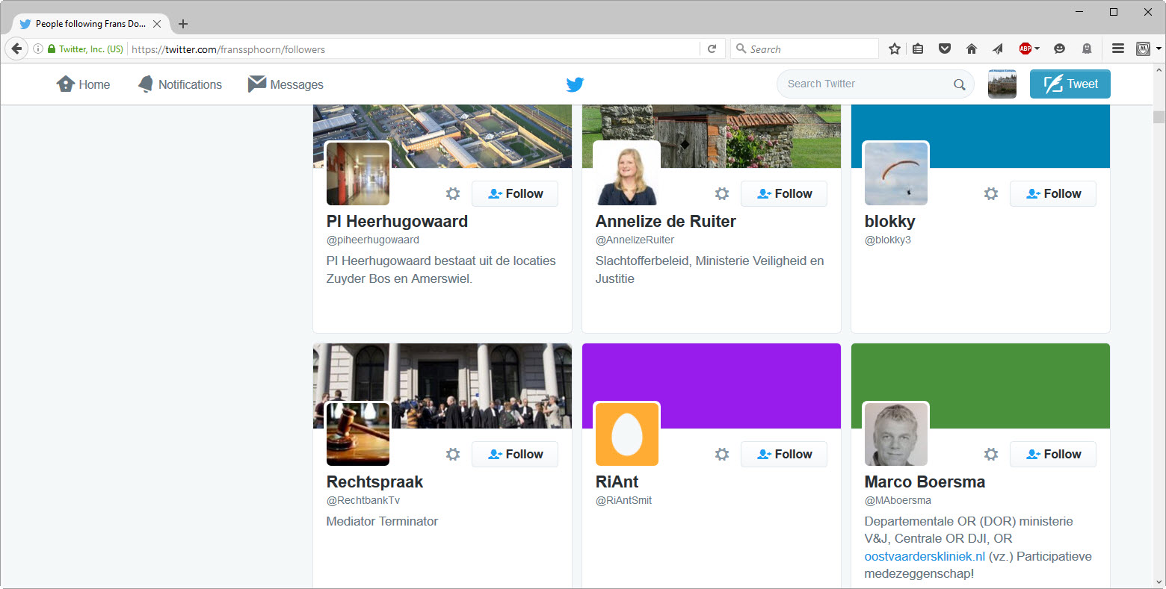This screenshot has width=1166, height=589.
Task: Open gear options for PI Heerhugowaard
Action: point(453,194)
